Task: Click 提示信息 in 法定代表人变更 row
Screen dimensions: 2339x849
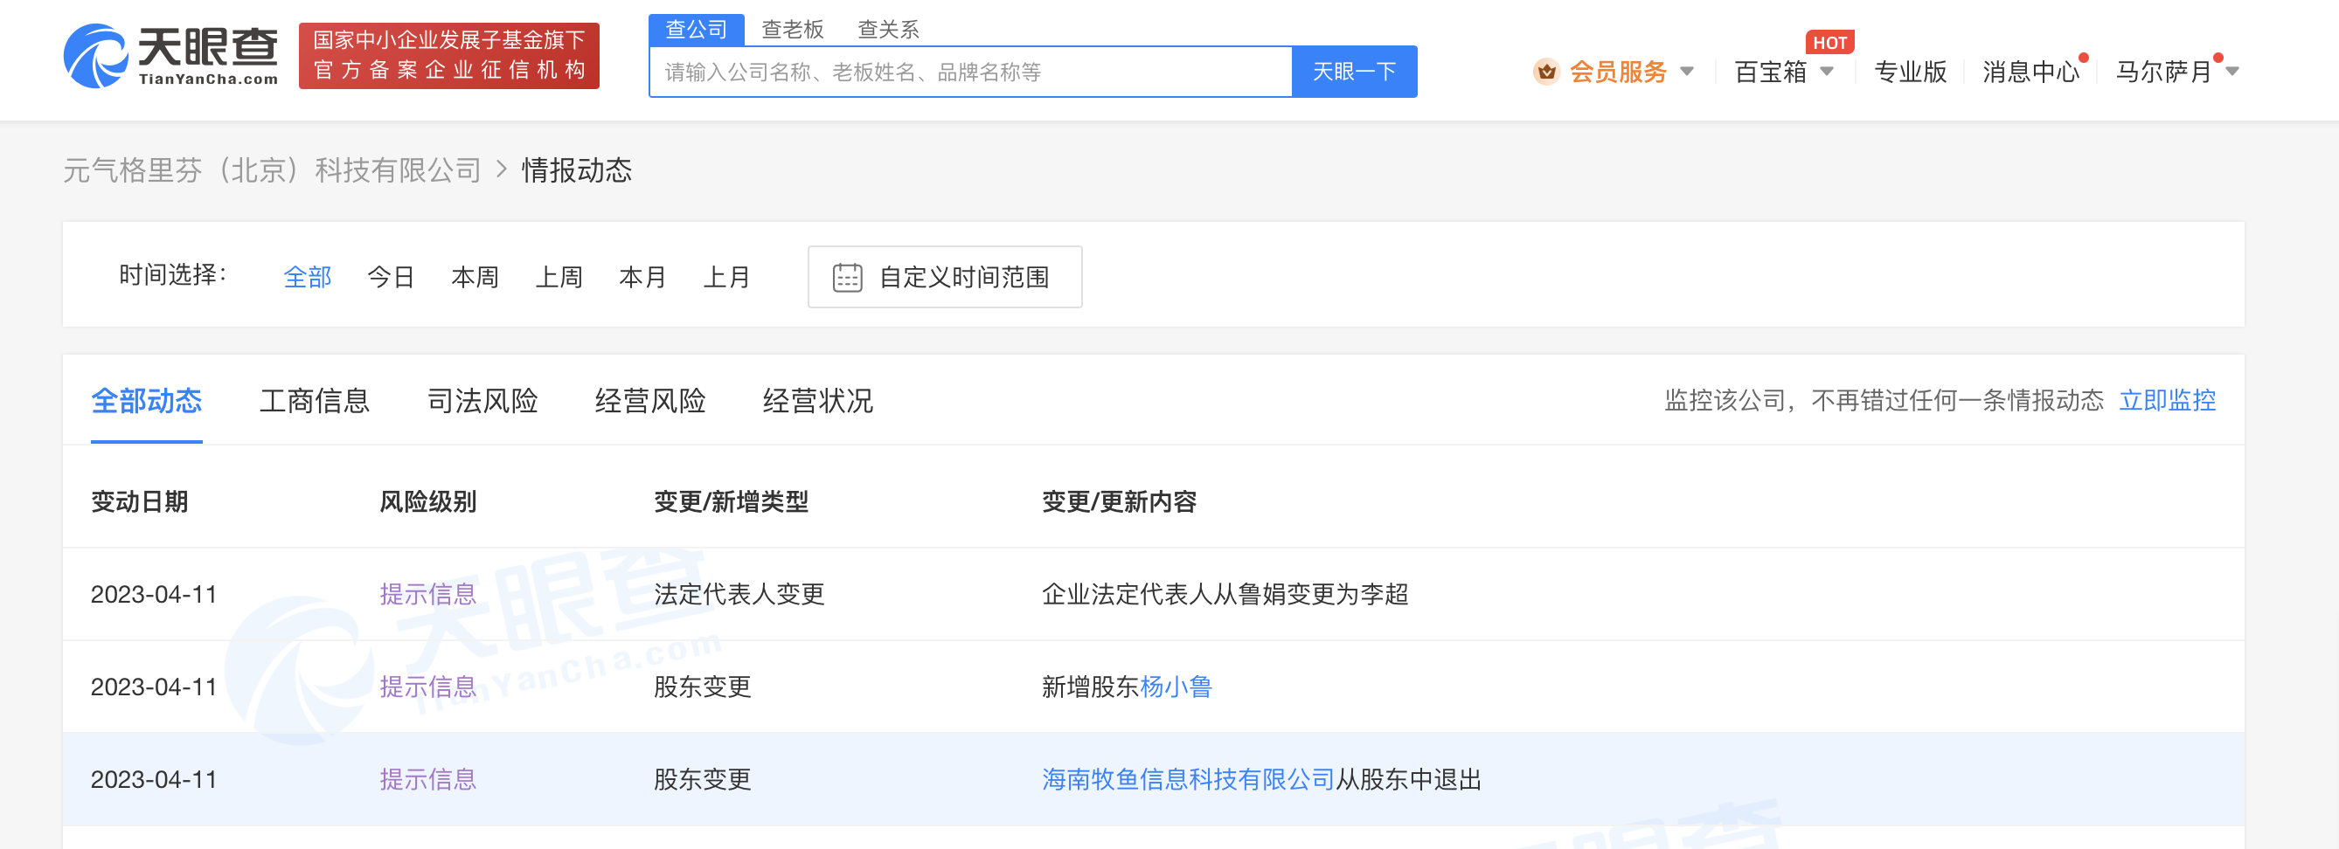Action: [427, 594]
